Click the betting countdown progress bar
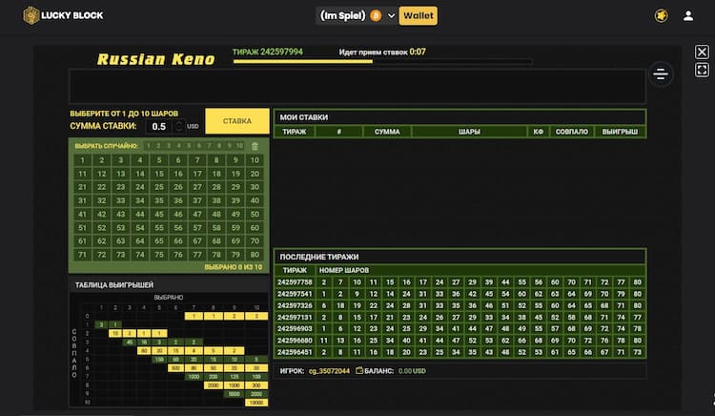The height and width of the screenshot is (416, 715). click(x=382, y=62)
